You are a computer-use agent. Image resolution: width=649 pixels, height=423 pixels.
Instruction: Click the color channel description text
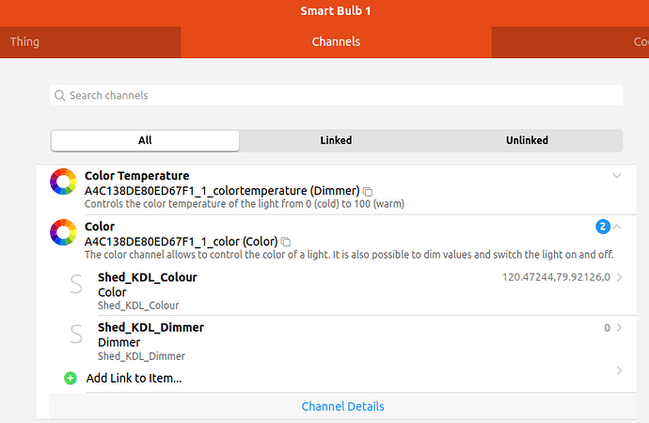pos(349,255)
